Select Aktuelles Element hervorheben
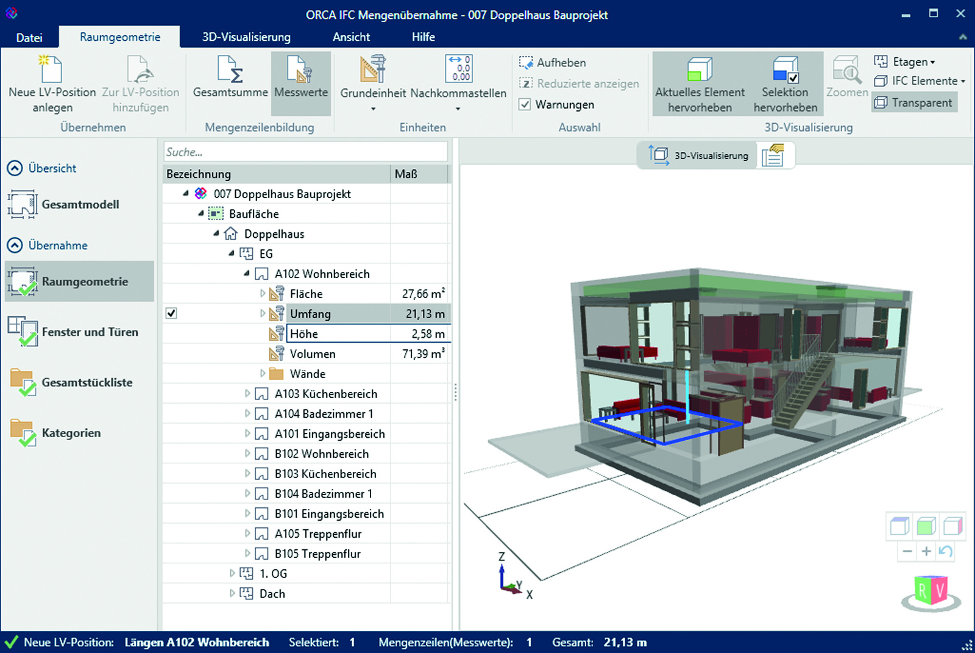 click(700, 82)
